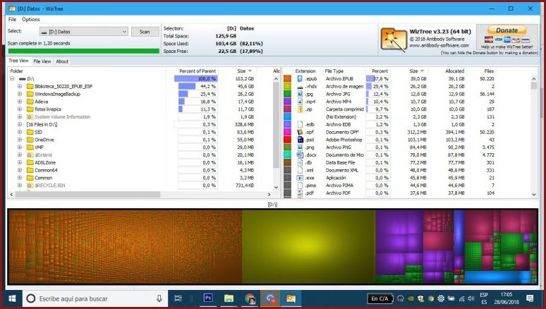The height and width of the screenshot is (309, 546).
Task: Click the .epub file type icon
Action: (x=300, y=78)
